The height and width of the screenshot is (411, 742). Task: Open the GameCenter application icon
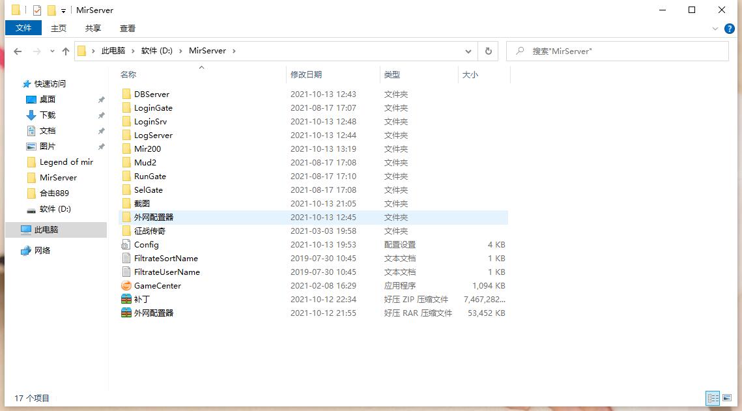(126, 286)
